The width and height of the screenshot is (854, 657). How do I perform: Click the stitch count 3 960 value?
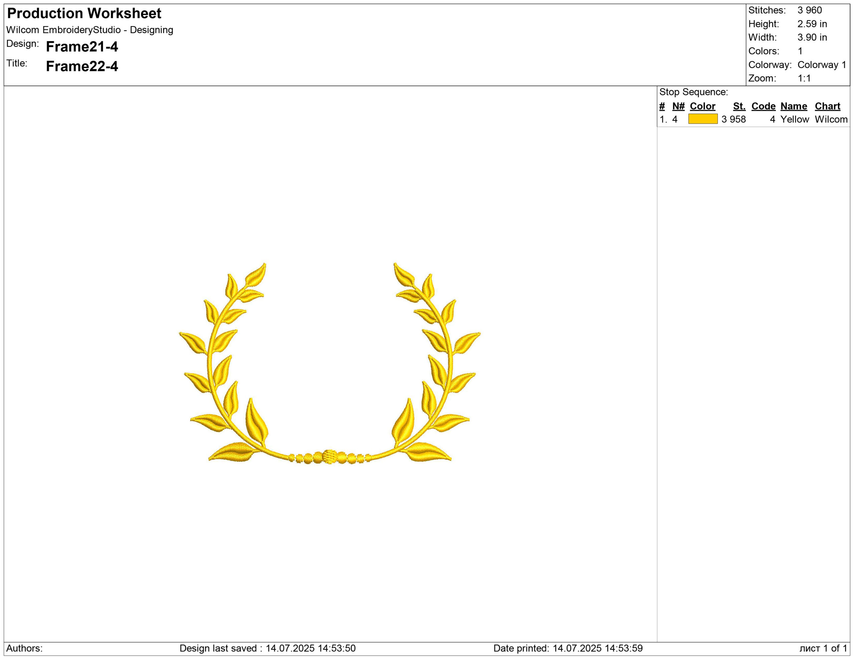click(809, 11)
